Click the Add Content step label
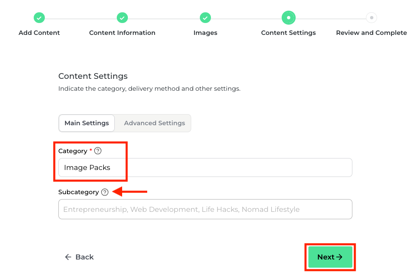Image resolution: width=419 pixels, height=280 pixels. (x=39, y=33)
